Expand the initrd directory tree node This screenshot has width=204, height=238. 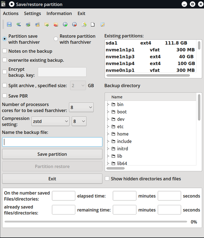pyautogui.click(x=108, y=149)
